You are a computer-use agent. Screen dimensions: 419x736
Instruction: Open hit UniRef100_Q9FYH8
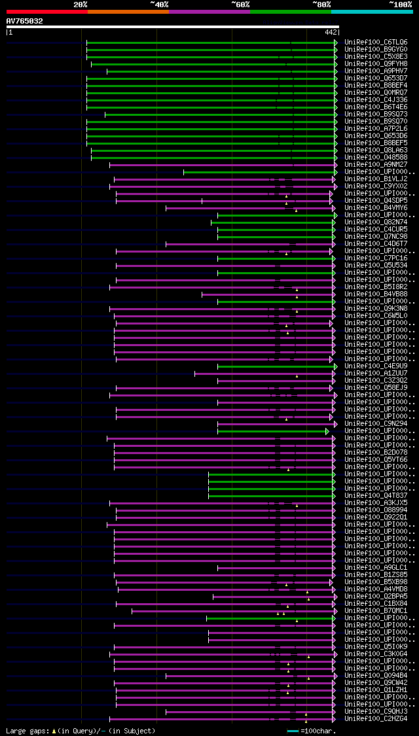[x=376, y=64]
